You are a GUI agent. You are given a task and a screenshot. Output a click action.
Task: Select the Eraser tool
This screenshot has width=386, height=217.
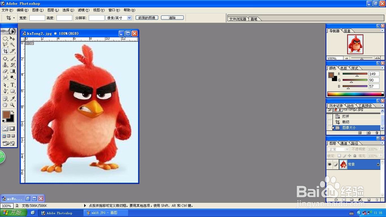pyautogui.click(x=5, y=71)
